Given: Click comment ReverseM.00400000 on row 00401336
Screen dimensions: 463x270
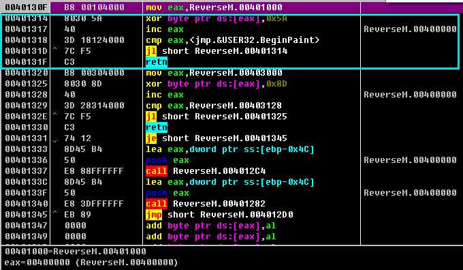Looking at the screenshot, I should tap(410, 161).
